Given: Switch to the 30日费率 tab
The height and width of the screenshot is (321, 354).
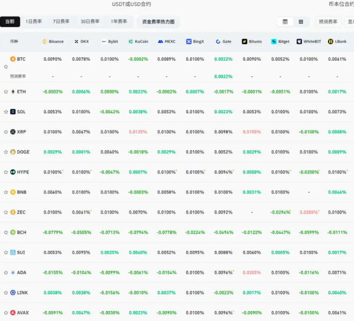Looking at the screenshot, I should [x=90, y=22].
